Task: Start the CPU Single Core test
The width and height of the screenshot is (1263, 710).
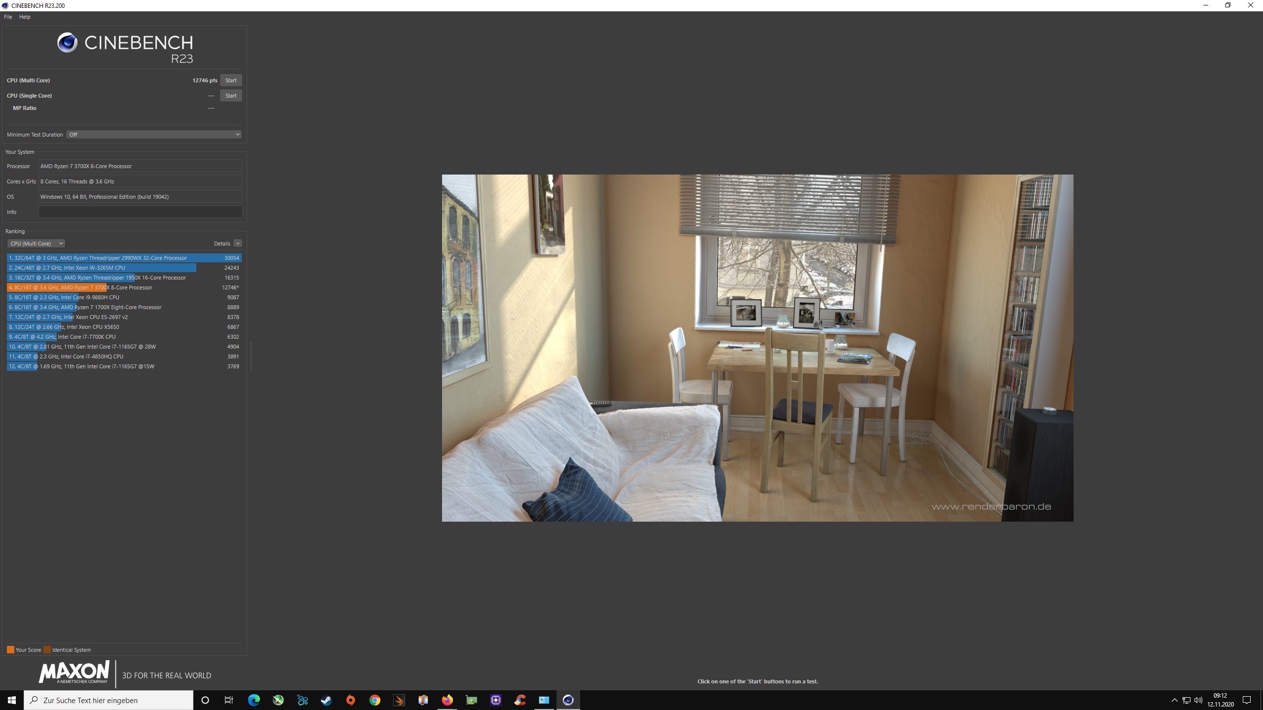Action: point(231,96)
